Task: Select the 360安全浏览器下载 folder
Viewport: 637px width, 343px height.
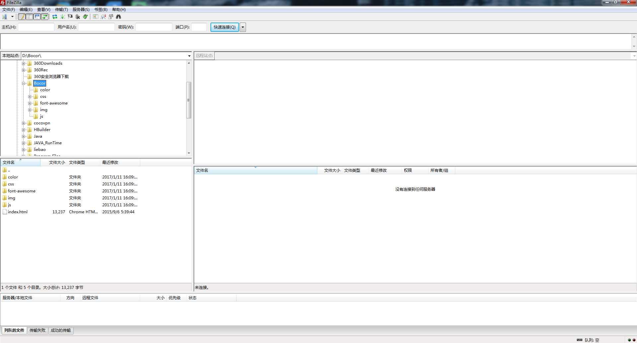Action: [x=51, y=77]
